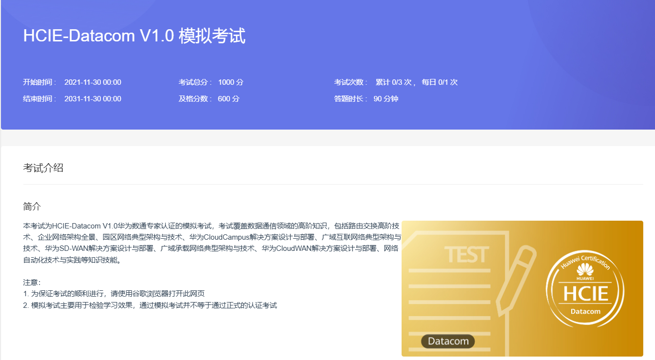Click the duration value 90 分钟
Image resolution: width=655 pixels, height=360 pixels.
coord(386,99)
